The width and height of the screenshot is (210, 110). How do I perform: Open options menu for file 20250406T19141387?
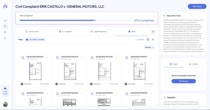[x=116, y=58]
